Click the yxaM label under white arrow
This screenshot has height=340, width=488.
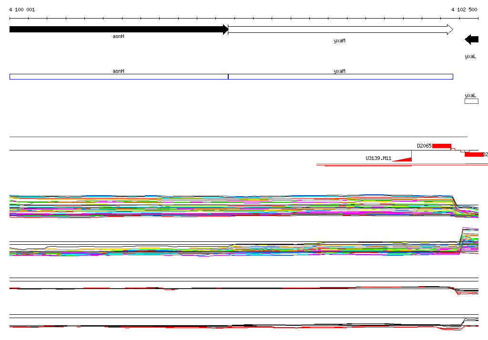(339, 41)
